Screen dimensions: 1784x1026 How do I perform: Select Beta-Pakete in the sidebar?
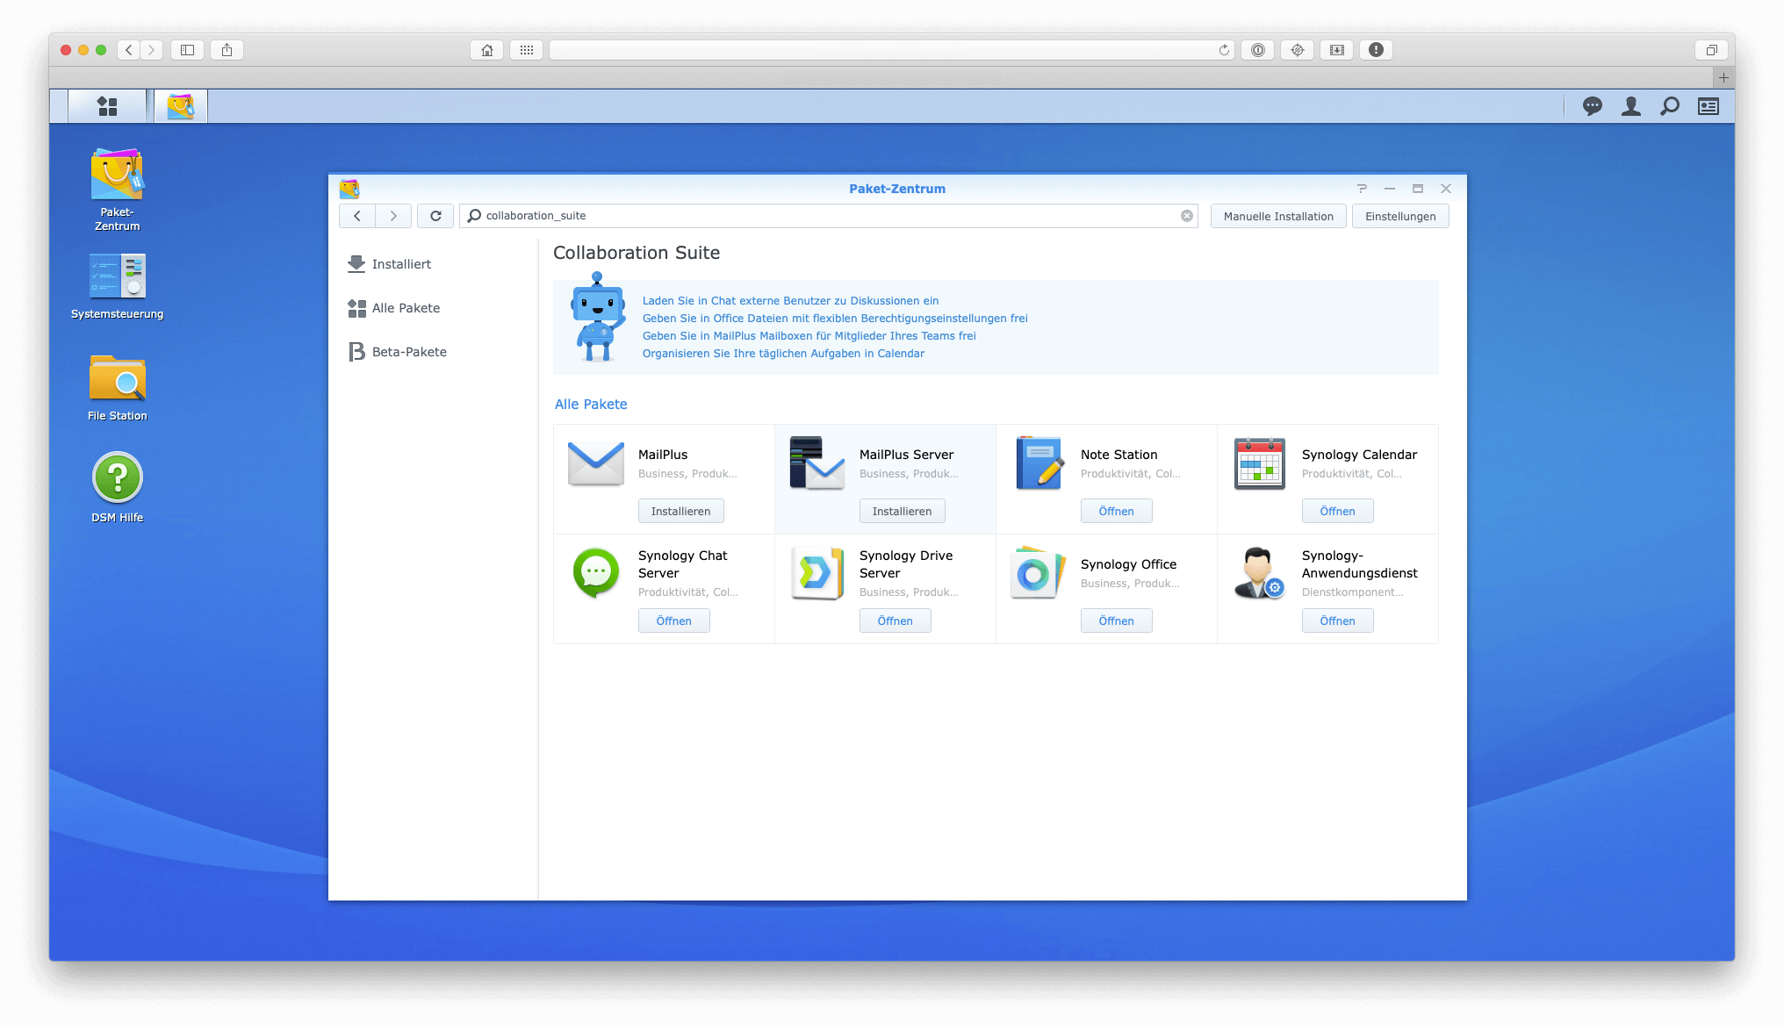coord(397,352)
